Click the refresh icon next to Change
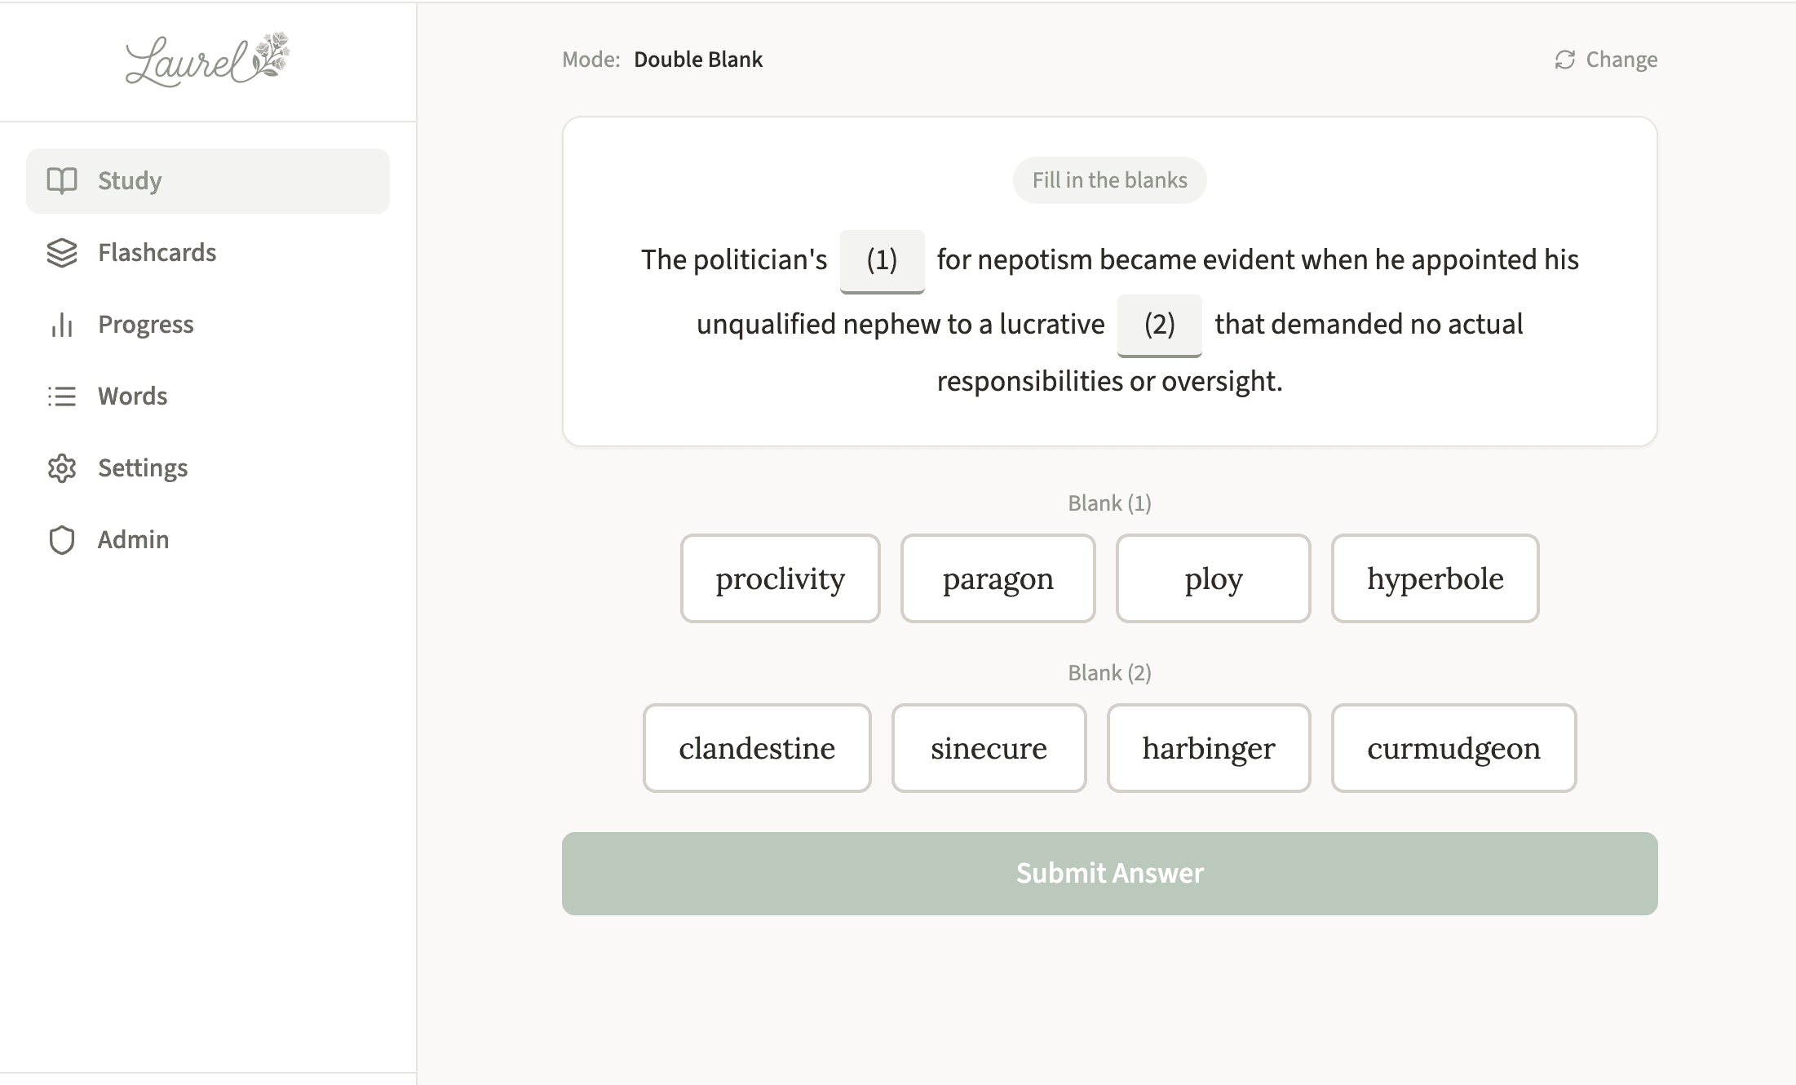The height and width of the screenshot is (1085, 1796). point(1564,59)
